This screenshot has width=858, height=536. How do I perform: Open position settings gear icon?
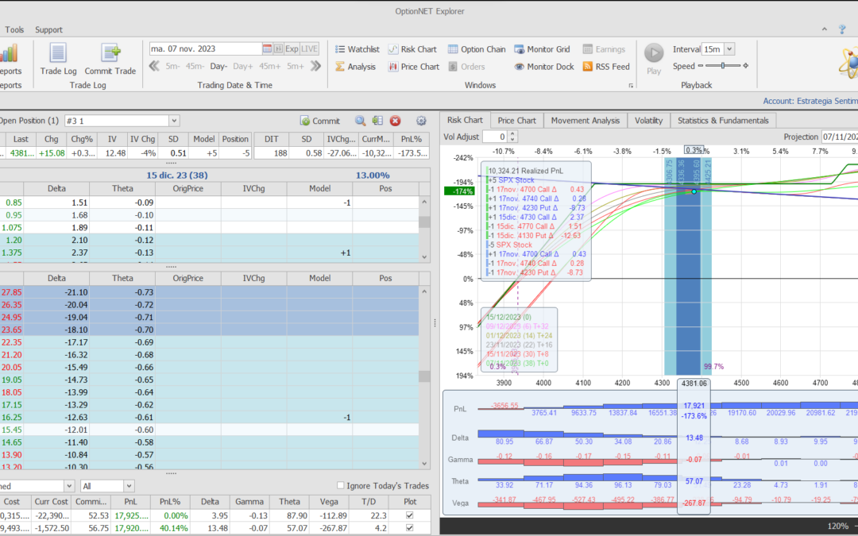point(421,121)
